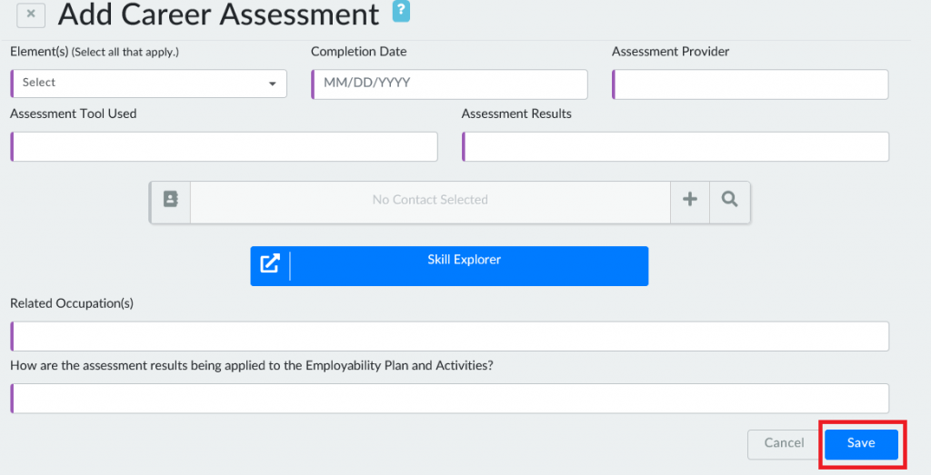Screen dimensions: 931x475
Task: Click the No Contact Selected field
Action: pos(430,200)
